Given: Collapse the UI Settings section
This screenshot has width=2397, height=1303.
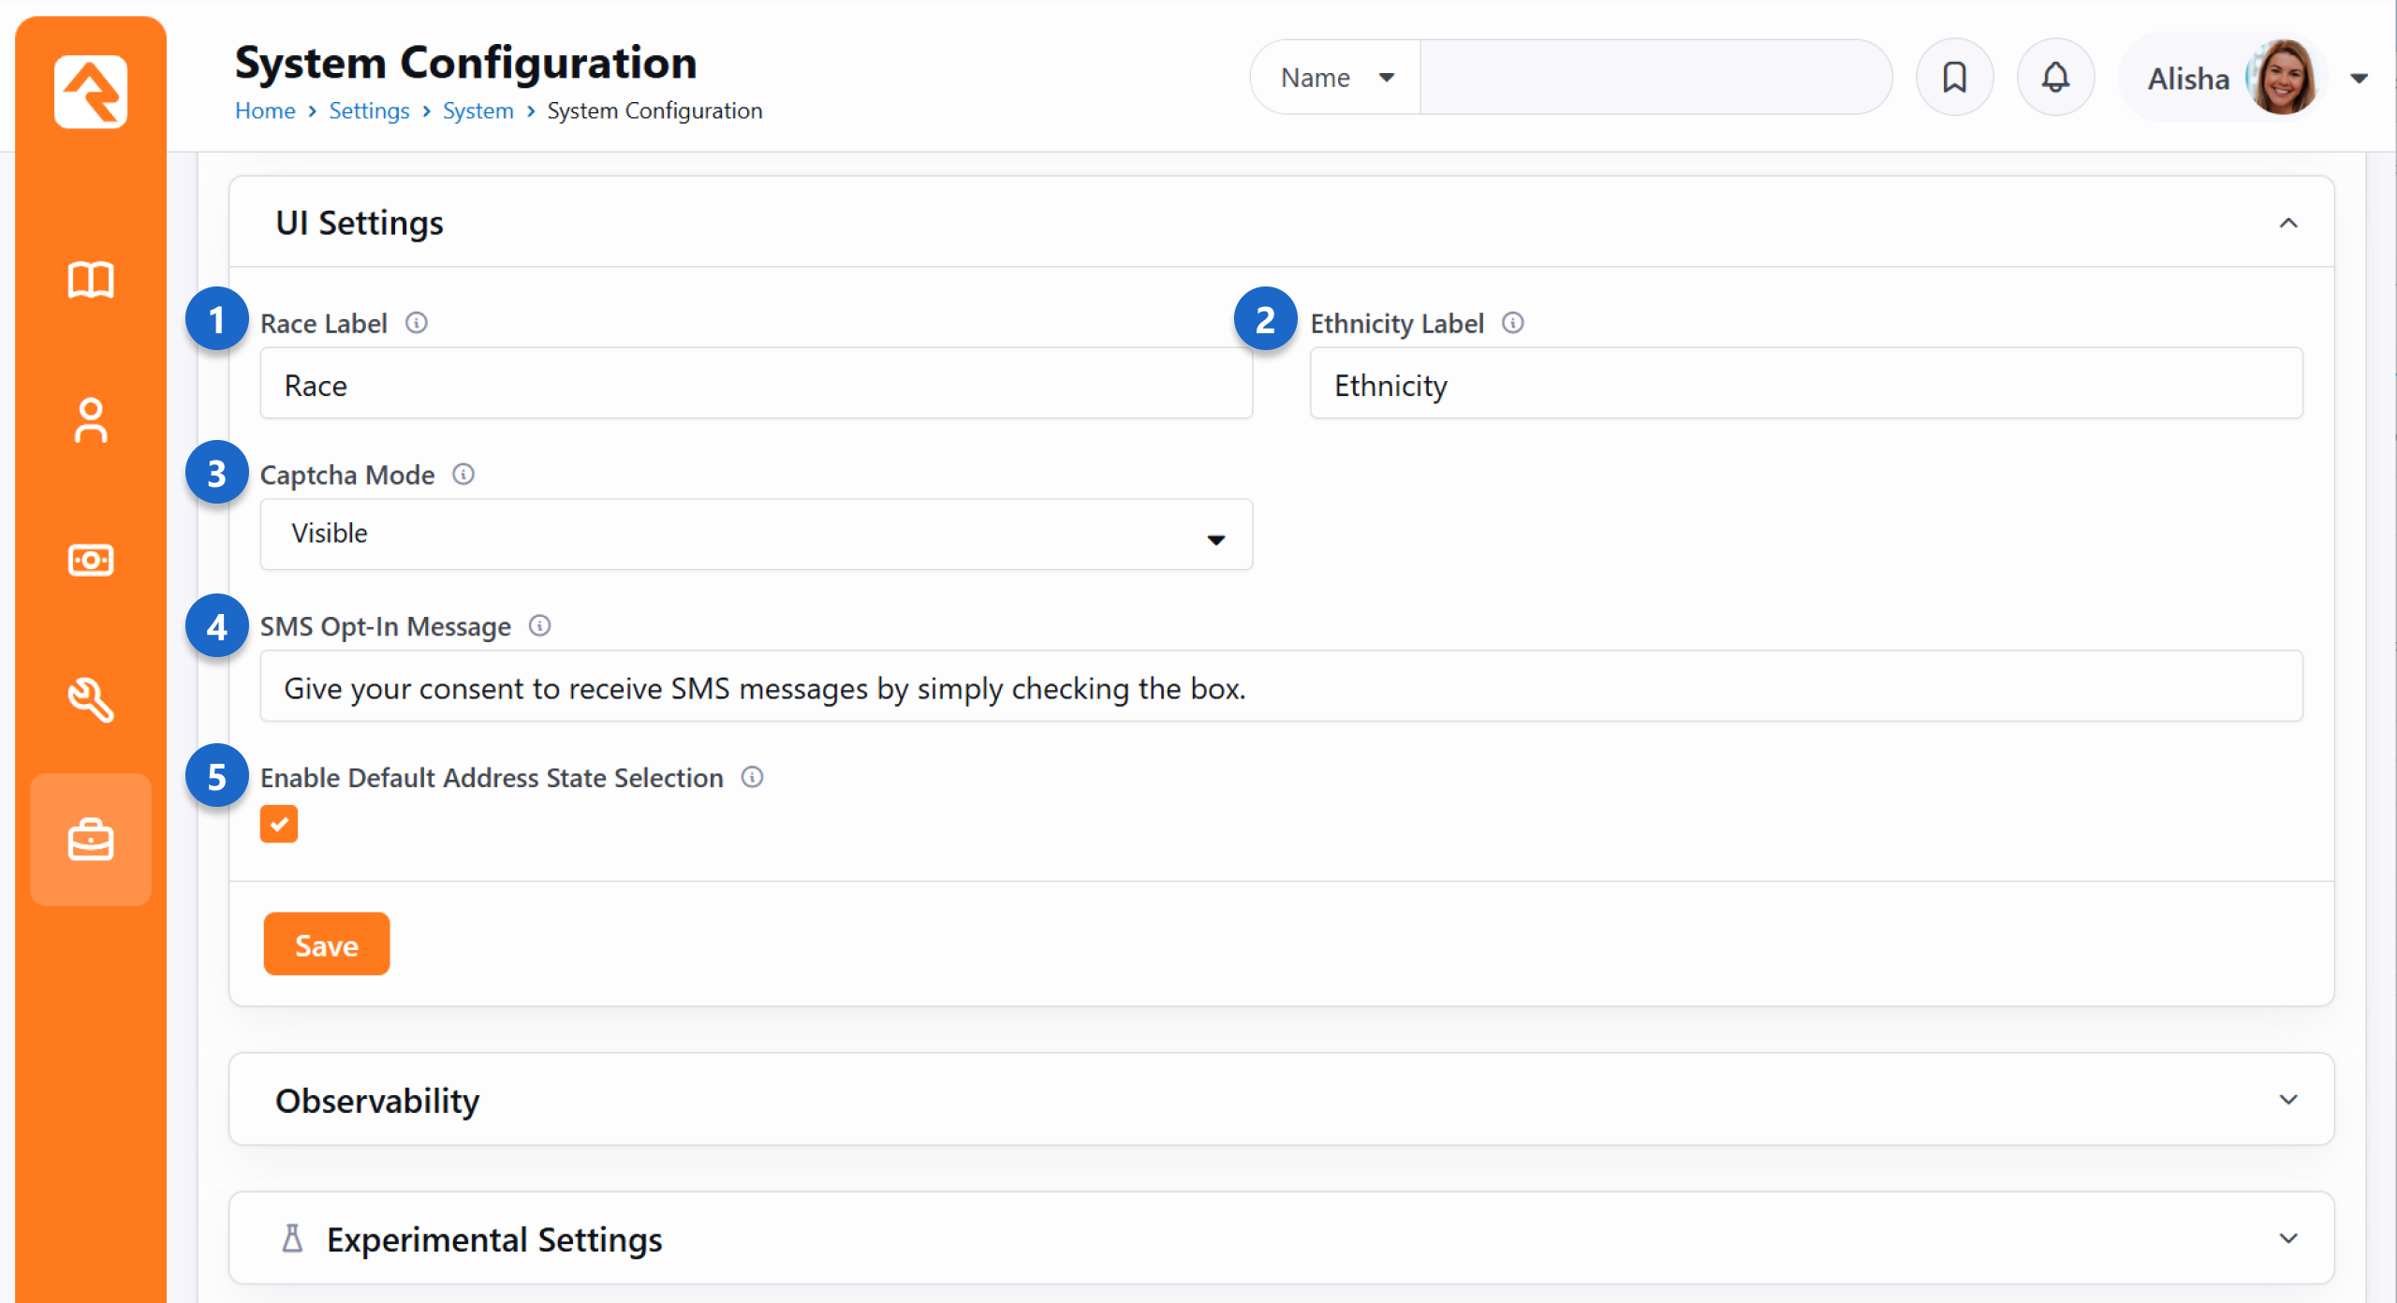Looking at the screenshot, I should coord(2287,223).
